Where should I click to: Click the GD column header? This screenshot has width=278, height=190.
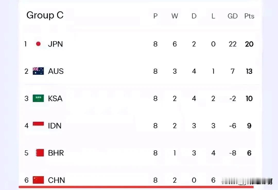coord(233,16)
